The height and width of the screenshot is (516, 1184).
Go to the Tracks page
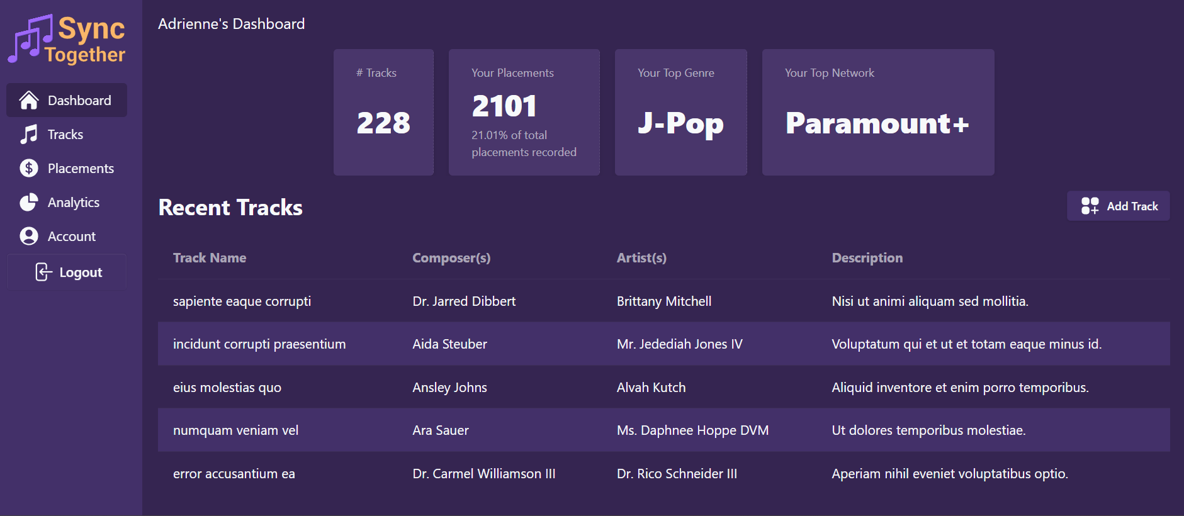(x=67, y=134)
